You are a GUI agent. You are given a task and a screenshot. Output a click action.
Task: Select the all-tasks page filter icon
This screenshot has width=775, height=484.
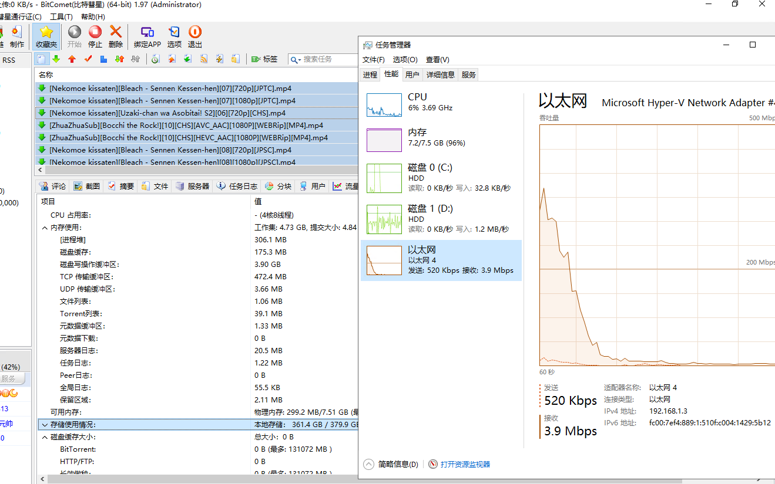click(x=42, y=59)
